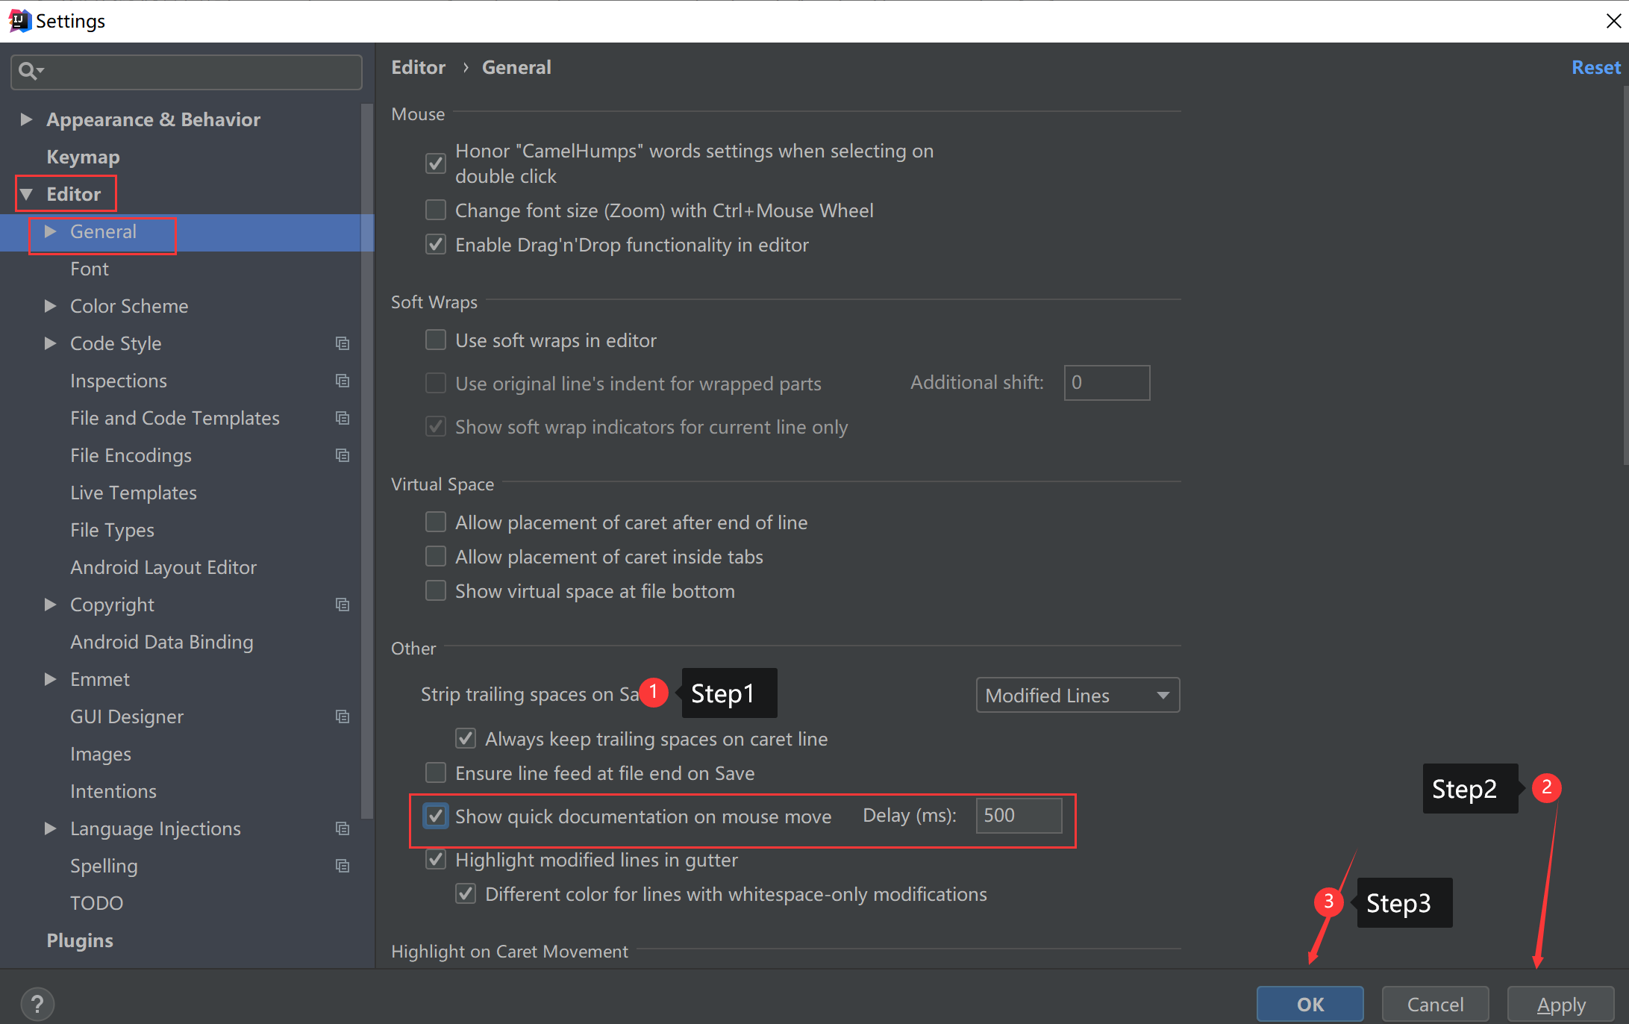Click the Delay (ms) input field
The height and width of the screenshot is (1024, 1629).
point(1018,816)
